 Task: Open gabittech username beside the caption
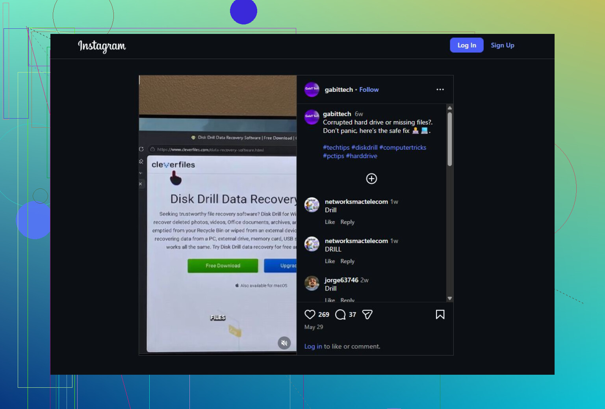click(337, 114)
